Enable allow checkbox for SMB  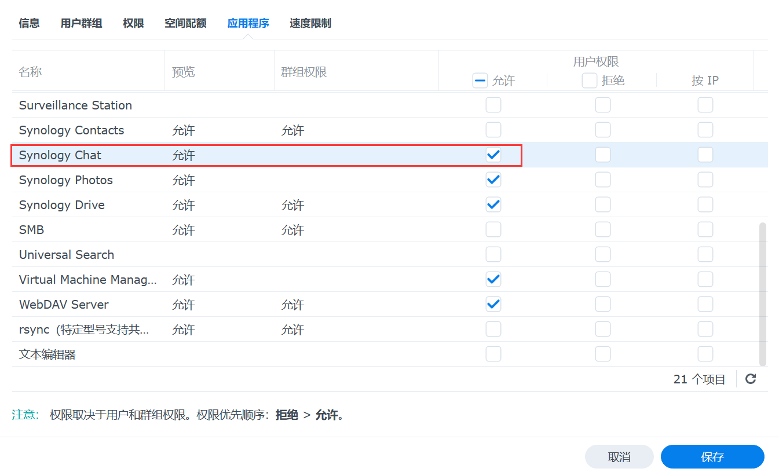(493, 229)
